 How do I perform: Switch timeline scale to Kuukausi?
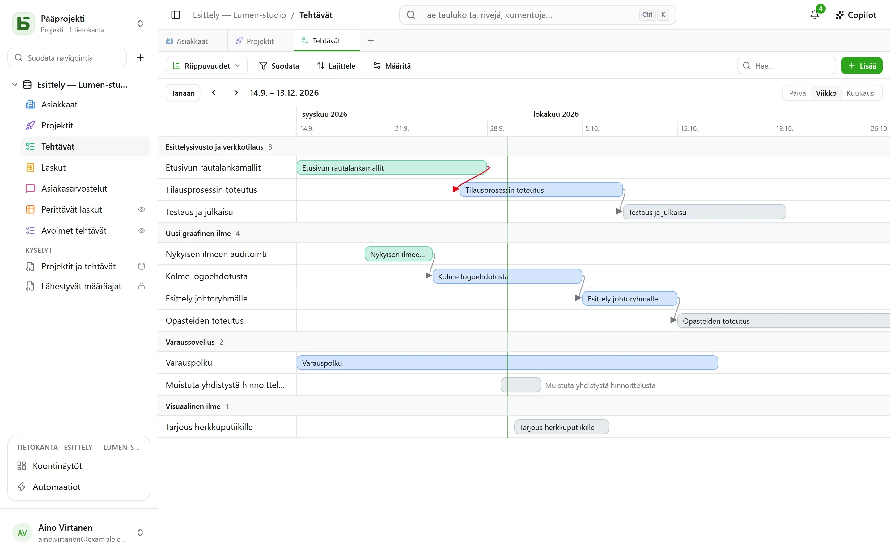tap(861, 93)
